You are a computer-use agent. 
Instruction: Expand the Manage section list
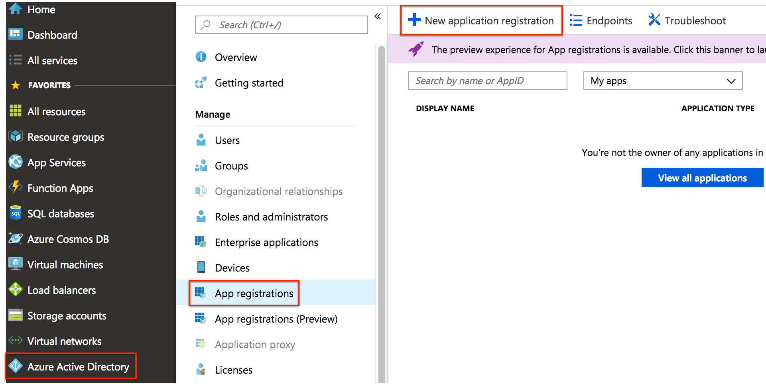coord(213,114)
